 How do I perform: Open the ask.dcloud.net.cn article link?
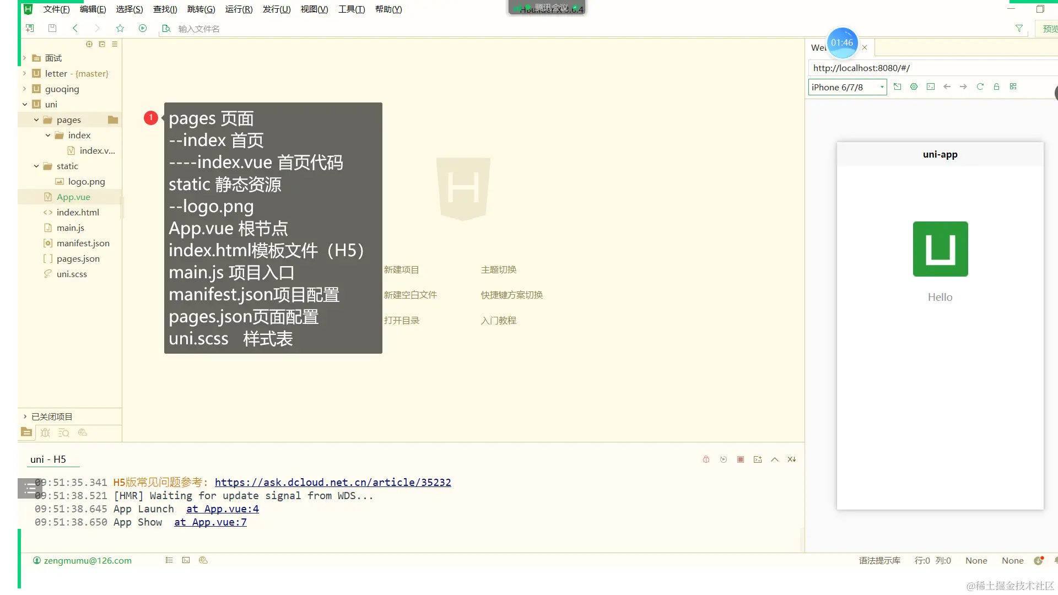333,482
